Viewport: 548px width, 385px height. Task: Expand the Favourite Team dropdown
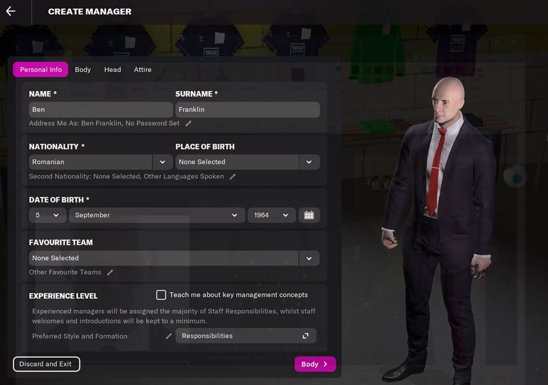tap(174, 258)
